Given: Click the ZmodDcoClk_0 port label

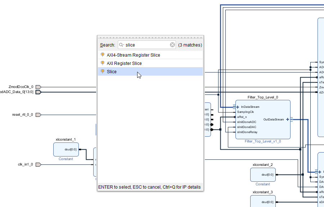Looking at the screenshot, I should click(21, 87).
